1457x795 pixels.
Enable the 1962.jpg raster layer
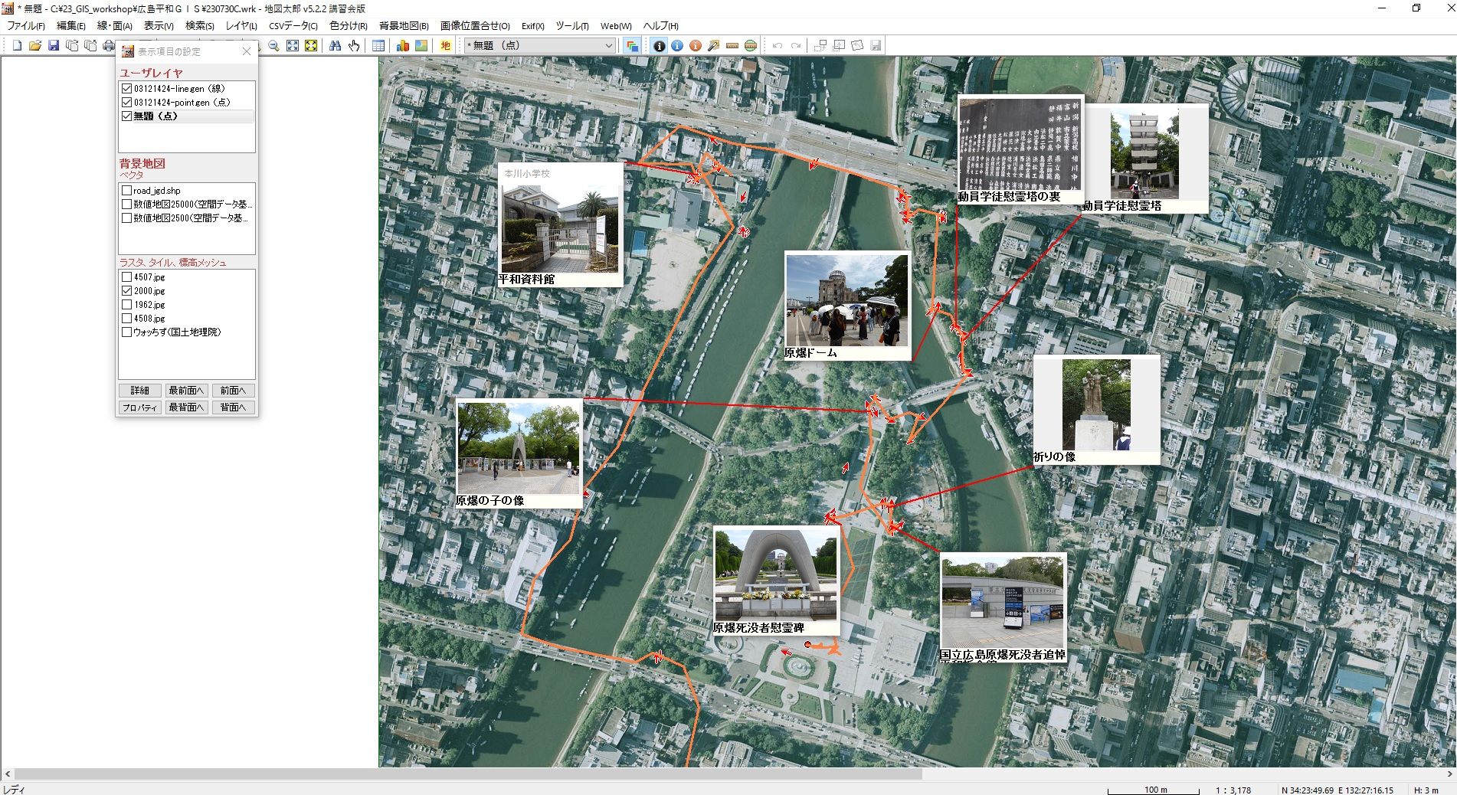tap(127, 305)
